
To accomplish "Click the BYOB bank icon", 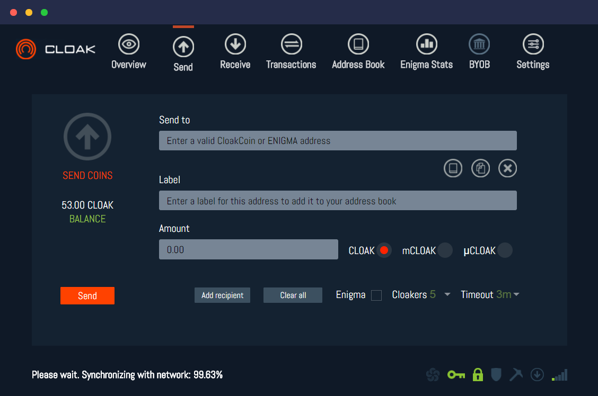I will click(479, 44).
